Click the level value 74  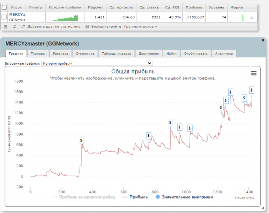coord(224,17)
